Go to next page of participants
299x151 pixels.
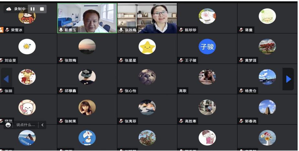point(288,79)
